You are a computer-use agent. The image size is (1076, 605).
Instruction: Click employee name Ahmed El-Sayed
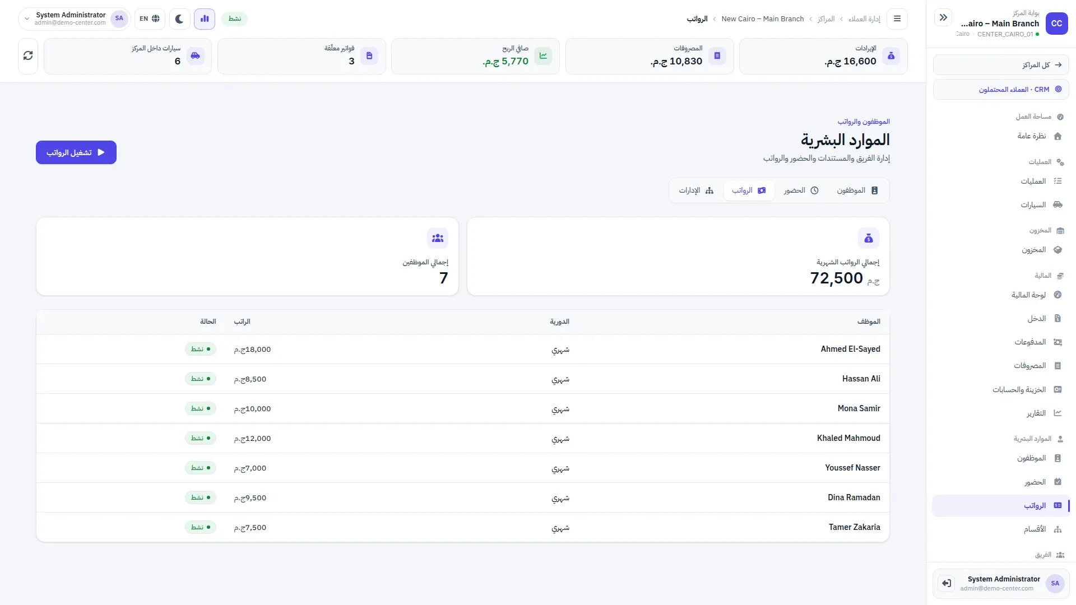click(x=850, y=349)
